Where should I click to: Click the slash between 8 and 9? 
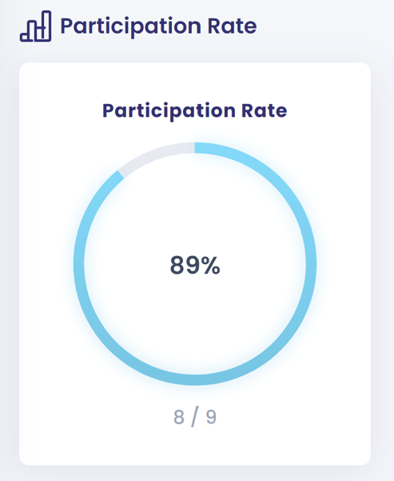(195, 416)
